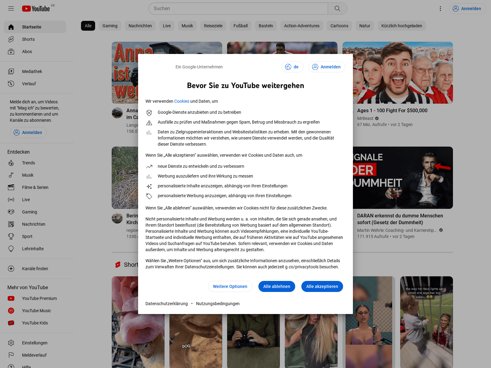Open Einstellungen settings
Screen dimensions: 491x368
tap(35, 343)
